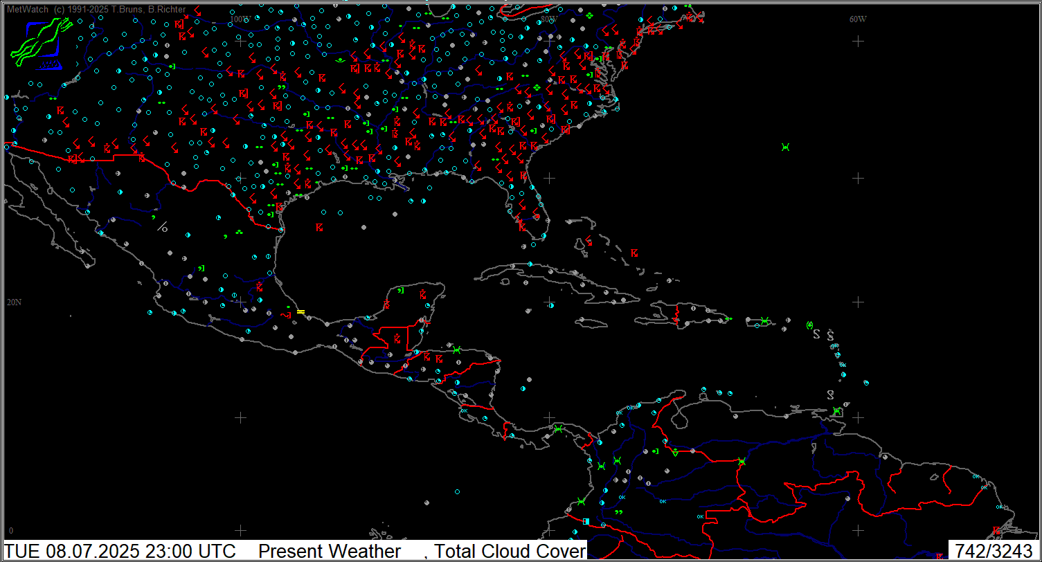Screen dimensions: 1042x562
Task: Click the '0' latitude label at the bottom left
Action: pyautogui.click(x=10, y=531)
